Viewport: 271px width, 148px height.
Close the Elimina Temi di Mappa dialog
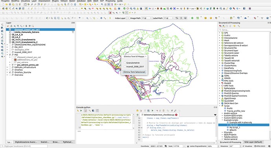tap(146, 57)
